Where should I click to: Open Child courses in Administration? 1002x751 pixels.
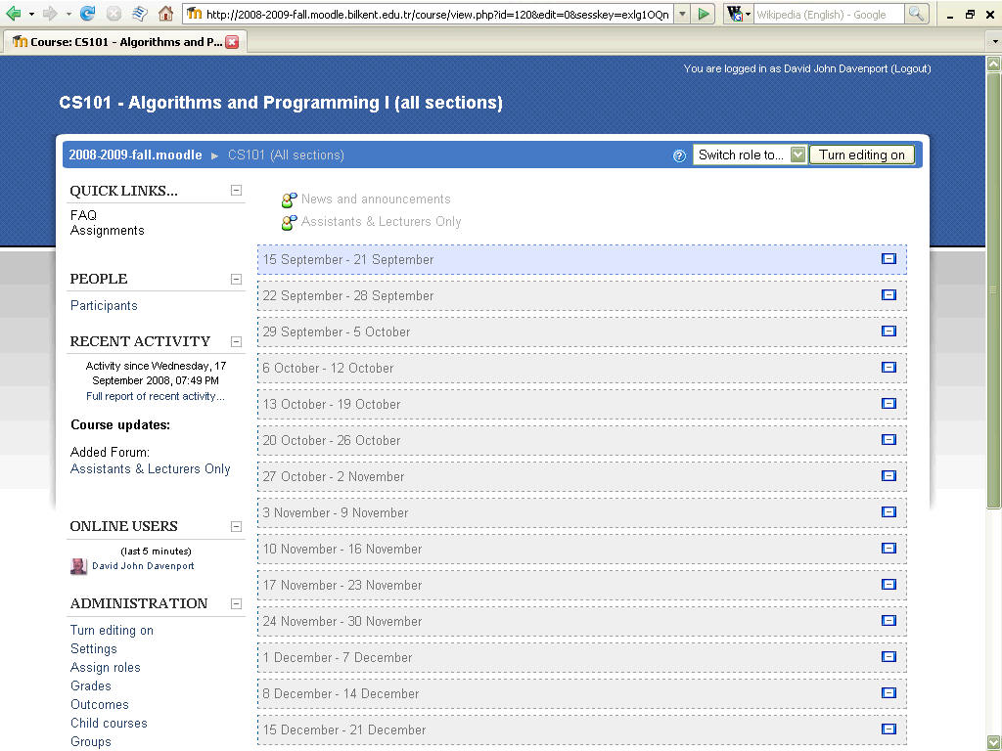point(109,723)
